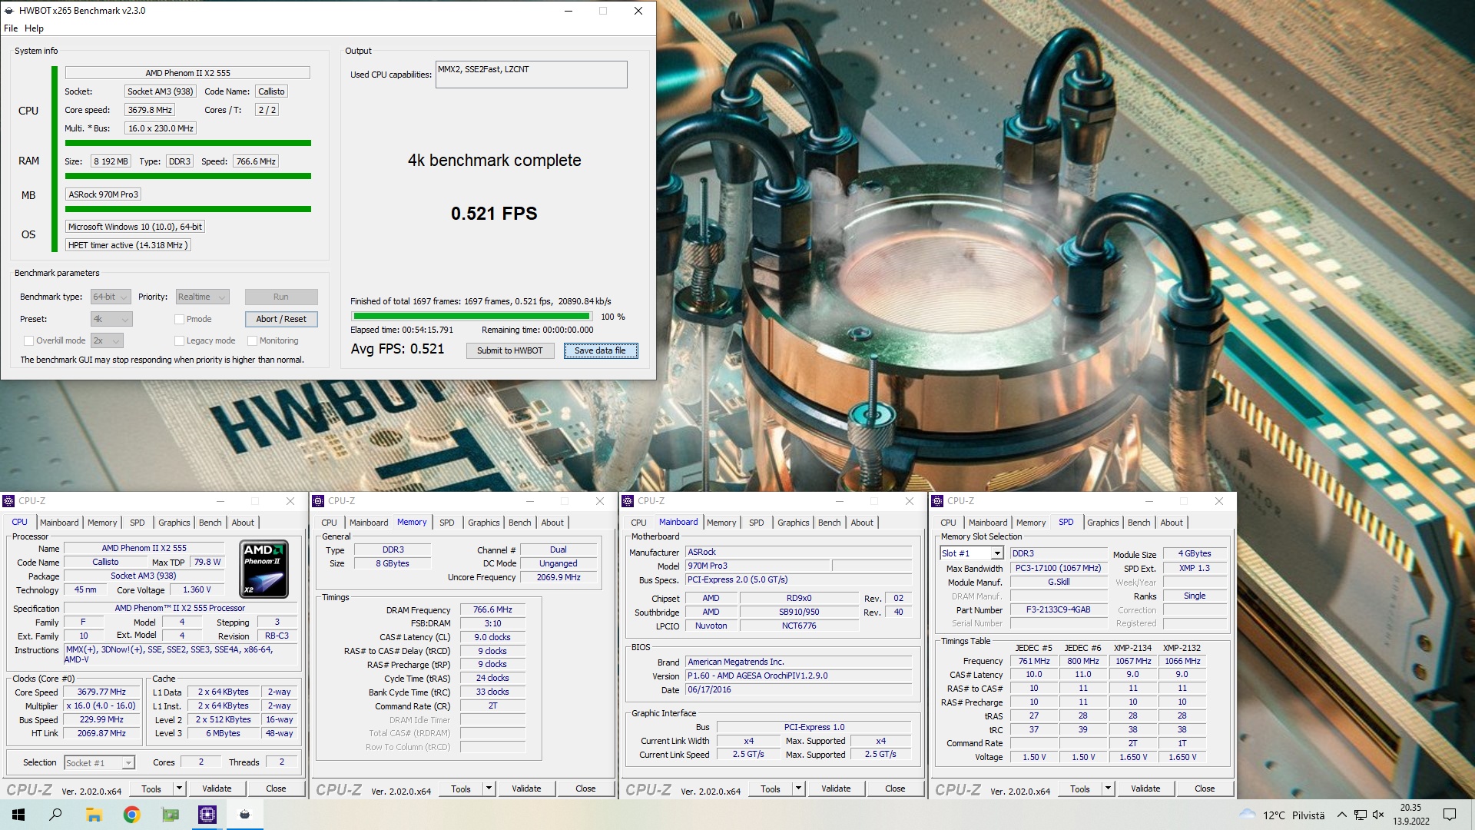
Task: Click the green 100% benchmark progress bar
Action: pos(471,317)
